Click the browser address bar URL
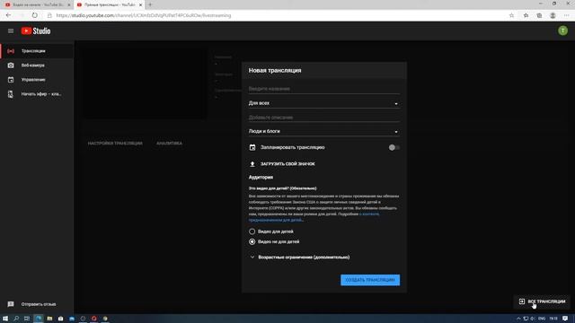Screen dimensions: 575x323 point(144,15)
